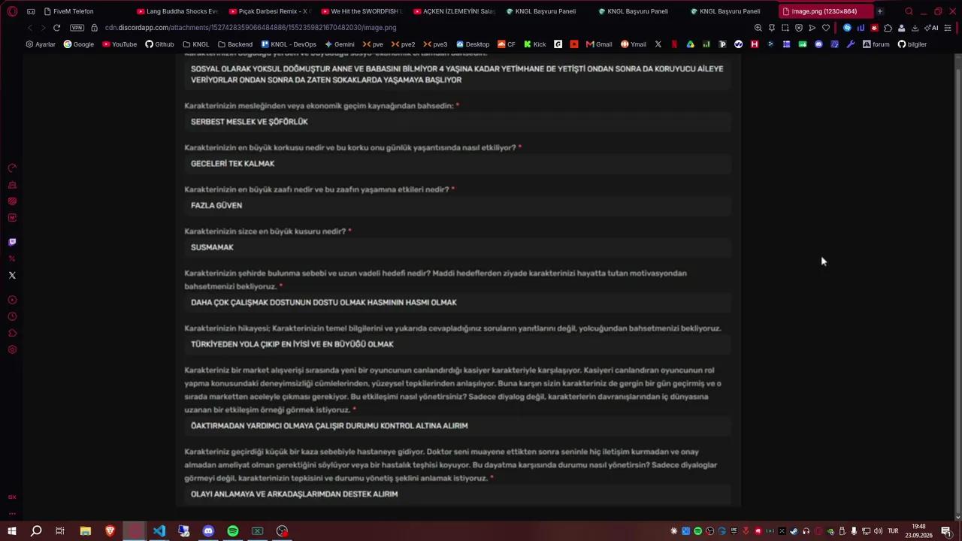Viewport: 962px width, 541px height.
Task: Open the Netflix bookmark icon
Action: pyautogui.click(x=674, y=44)
